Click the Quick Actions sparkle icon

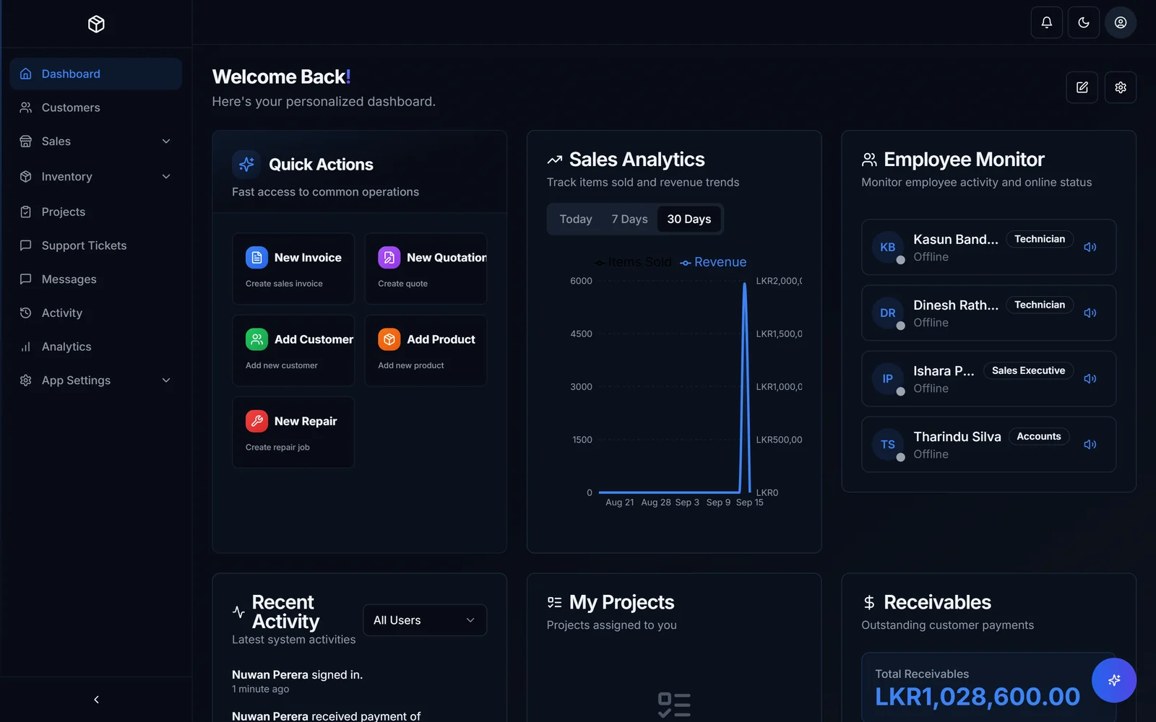click(246, 165)
